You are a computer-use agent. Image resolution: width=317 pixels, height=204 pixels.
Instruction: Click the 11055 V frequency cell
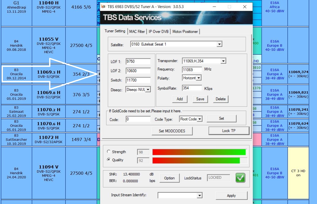(x=49, y=45)
